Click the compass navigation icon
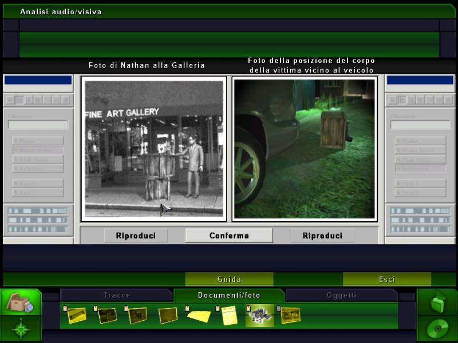This screenshot has width=458, height=343. 20,329
